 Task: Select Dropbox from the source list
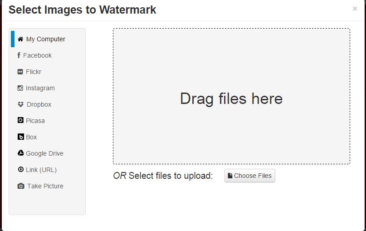click(x=39, y=104)
